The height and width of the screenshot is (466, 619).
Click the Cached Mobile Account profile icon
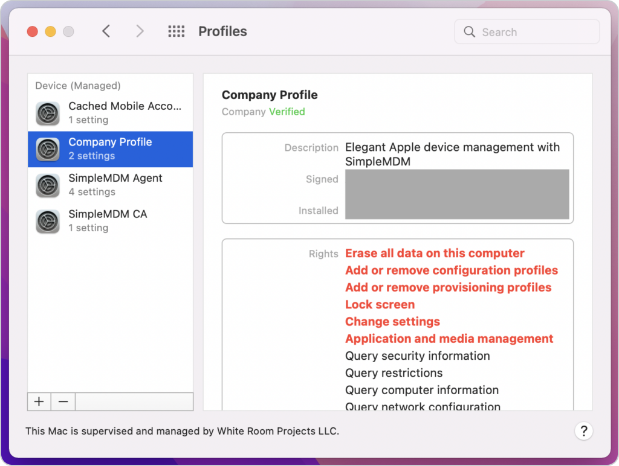pyautogui.click(x=48, y=113)
